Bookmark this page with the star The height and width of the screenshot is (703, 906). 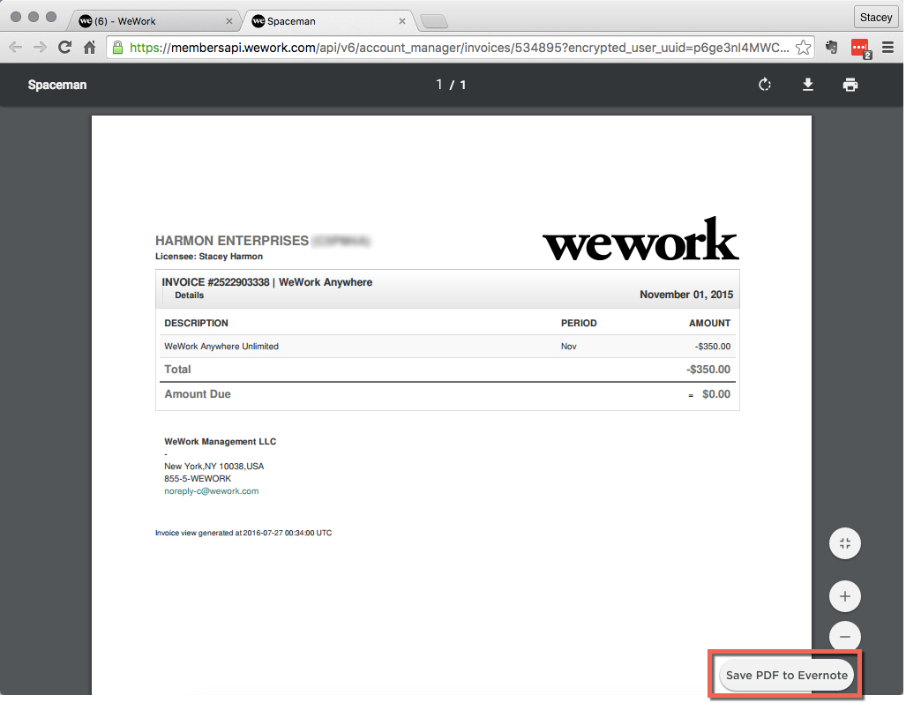(x=803, y=48)
